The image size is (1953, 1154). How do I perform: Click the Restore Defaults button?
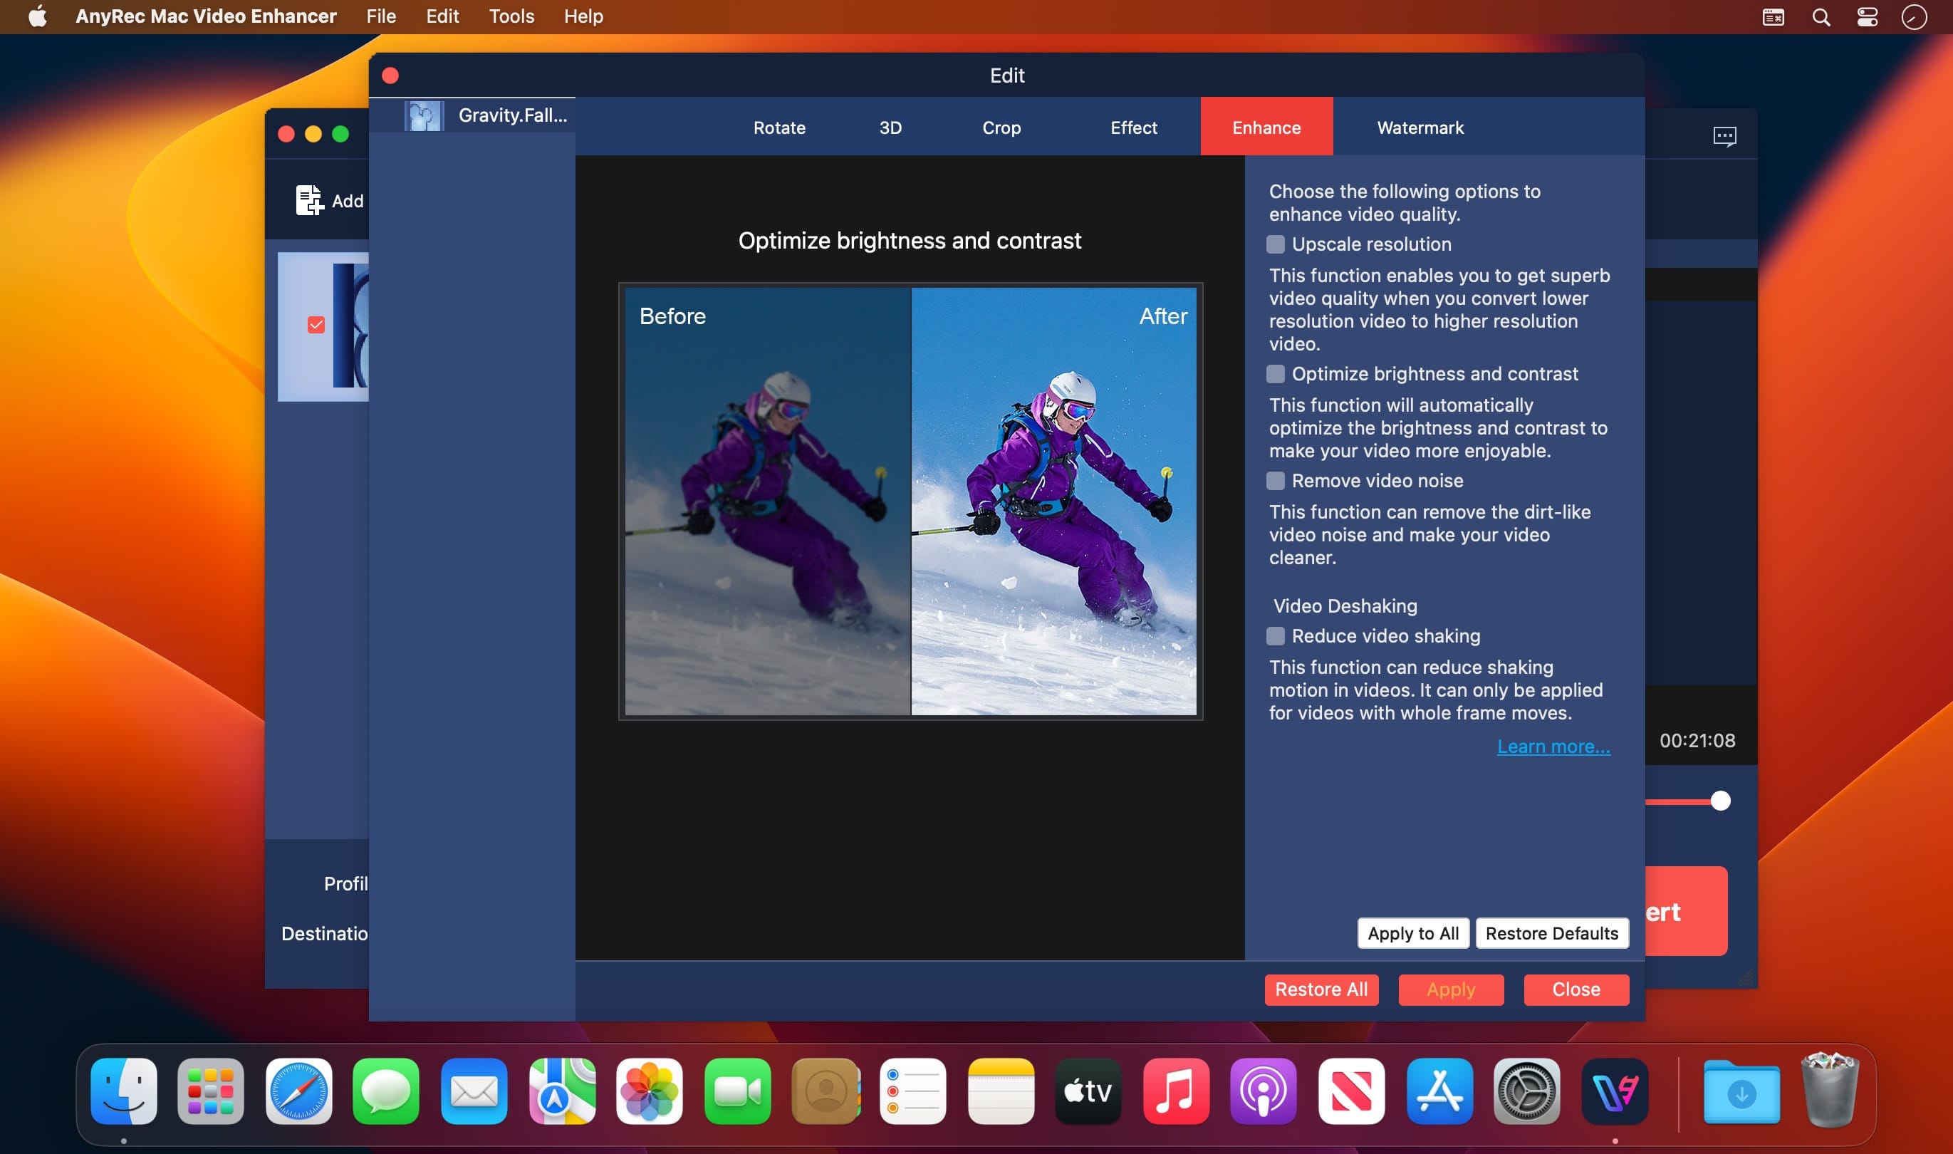coord(1551,933)
